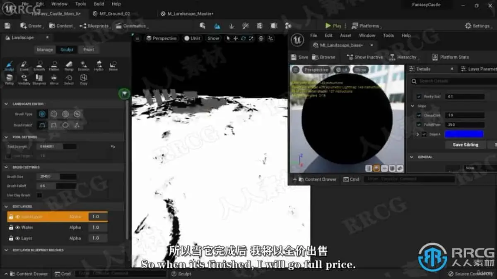Open the MF_Ground_02 tab
The height and width of the screenshot is (279, 497).
pyautogui.click(x=112, y=14)
